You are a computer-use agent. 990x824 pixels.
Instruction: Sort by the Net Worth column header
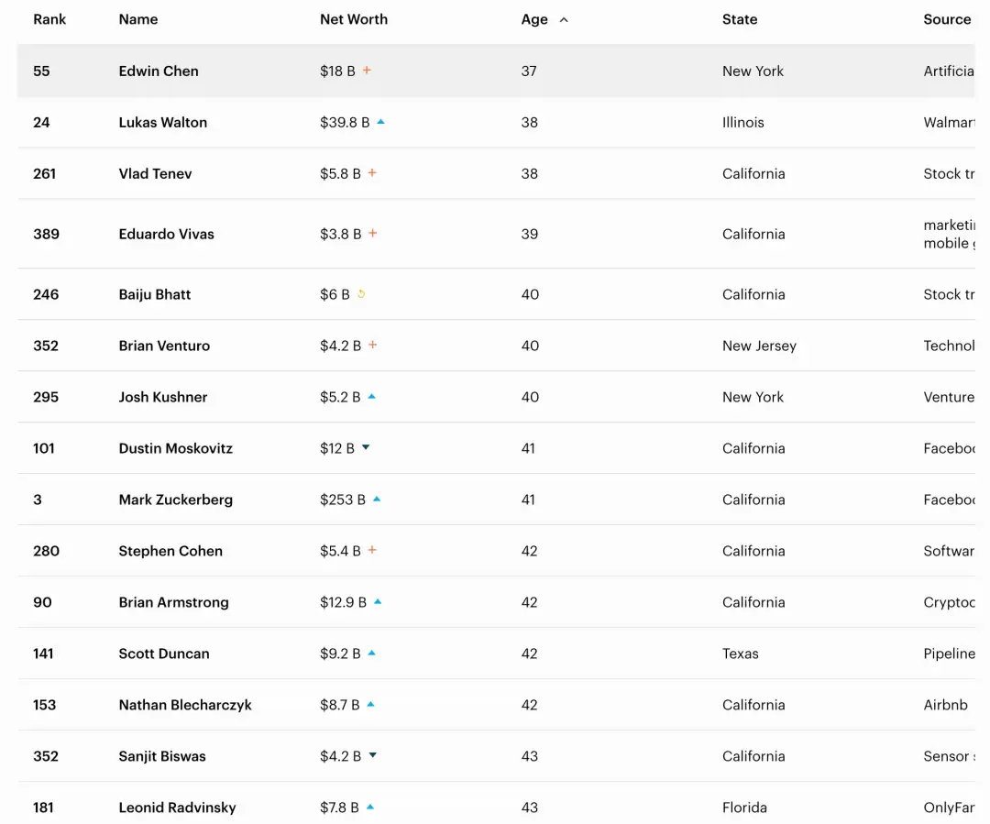[x=354, y=19]
